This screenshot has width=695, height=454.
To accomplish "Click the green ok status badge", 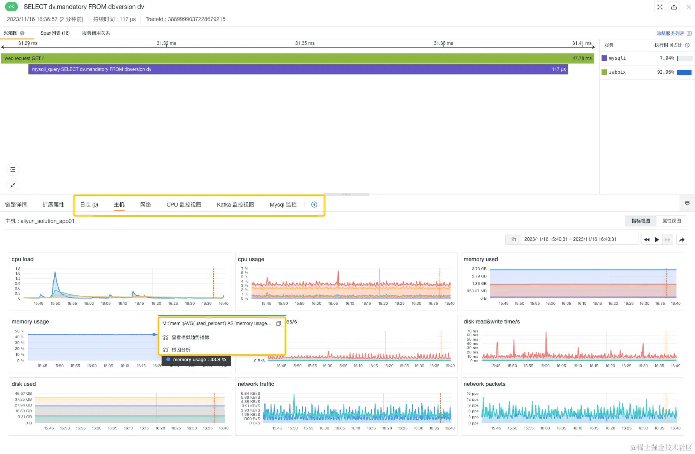I will tap(11, 7).
